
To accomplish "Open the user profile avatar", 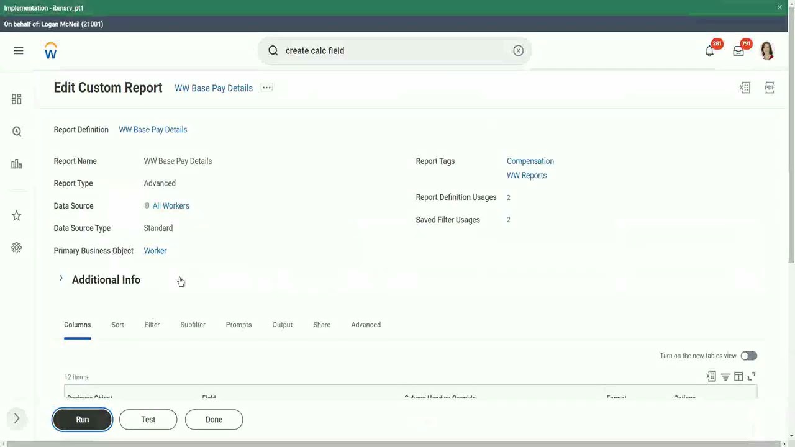I will point(767,51).
